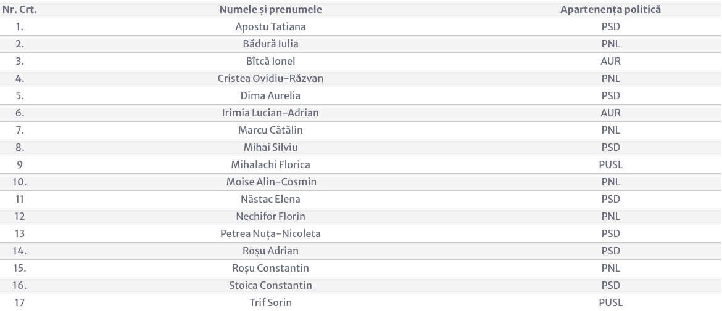Select the Mihai Silviu name cell
This screenshot has width=722, height=311.
(270, 147)
